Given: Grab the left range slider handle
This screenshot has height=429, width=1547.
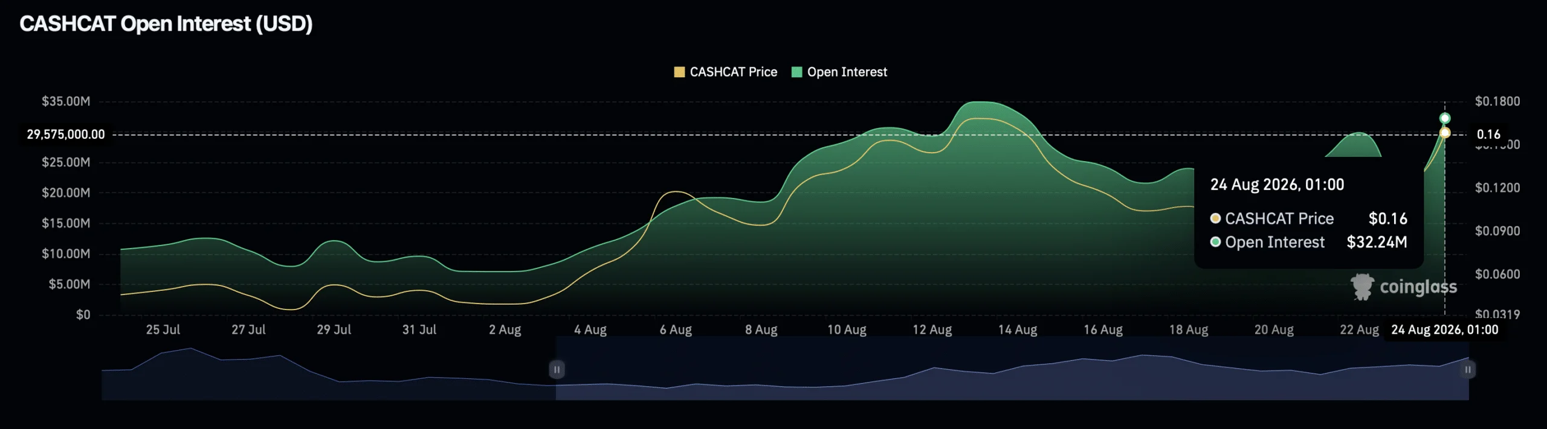Looking at the screenshot, I should (x=557, y=369).
